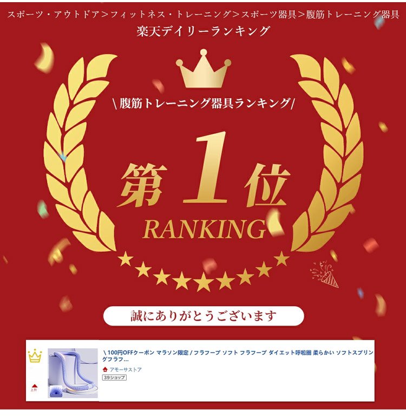Select the 腹筋トレーニング器具 breadcrumb
The image size is (406, 416).
point(352,14)
